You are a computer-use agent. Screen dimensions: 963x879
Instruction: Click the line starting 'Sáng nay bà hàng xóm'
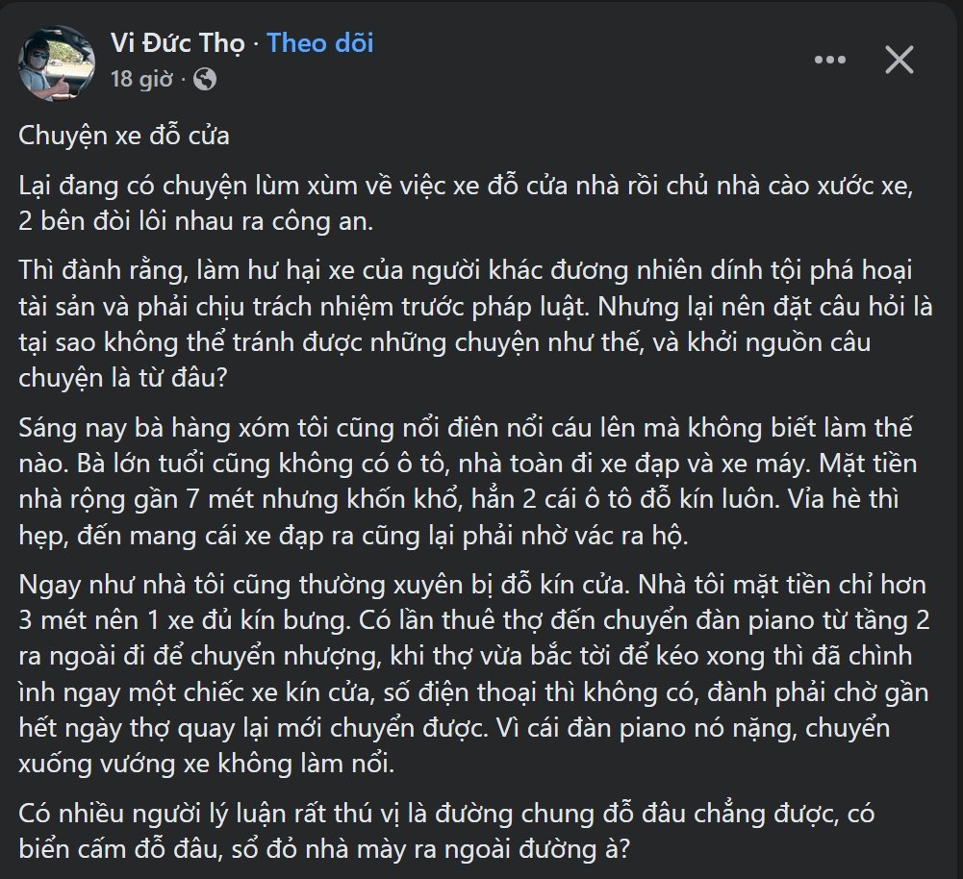click(466, 429)
